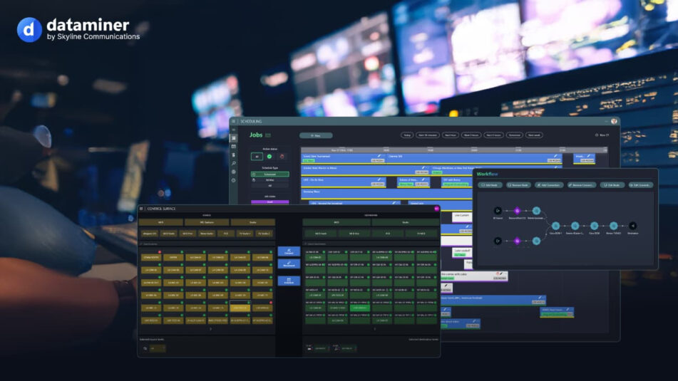
Task: Click the dataminer logo icon
Action: point(29,29)
